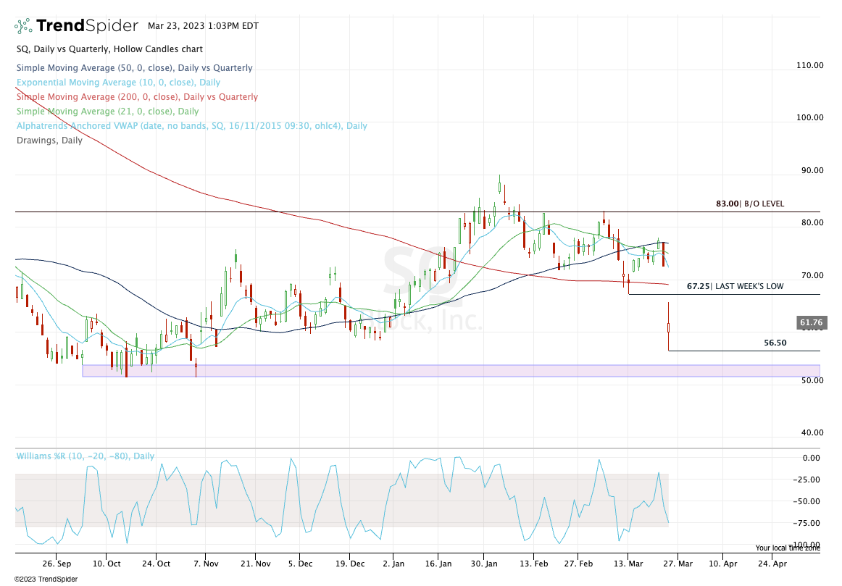Screen dimensions: 842x586
Task: Click the SQ Hollow Candles chart title
Action: click(x=109, y=49)
